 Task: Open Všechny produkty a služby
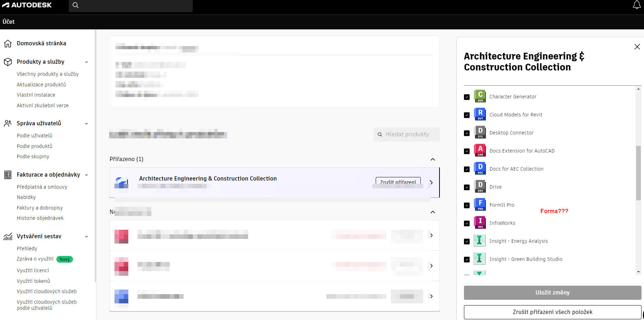47,74
